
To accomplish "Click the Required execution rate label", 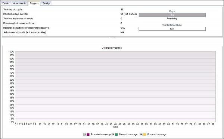I will [26, 28].
